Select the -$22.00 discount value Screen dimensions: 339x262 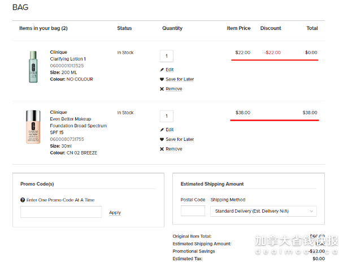click(x=272, y=53)
